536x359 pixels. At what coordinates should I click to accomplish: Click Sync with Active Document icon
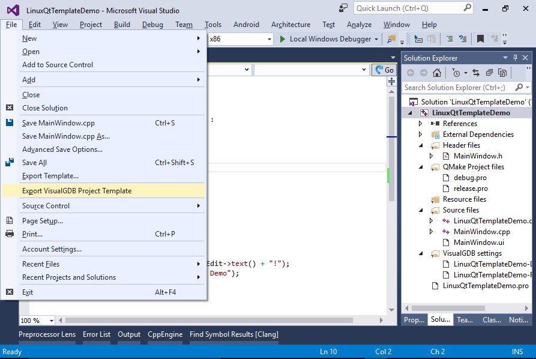click(476, 73)
